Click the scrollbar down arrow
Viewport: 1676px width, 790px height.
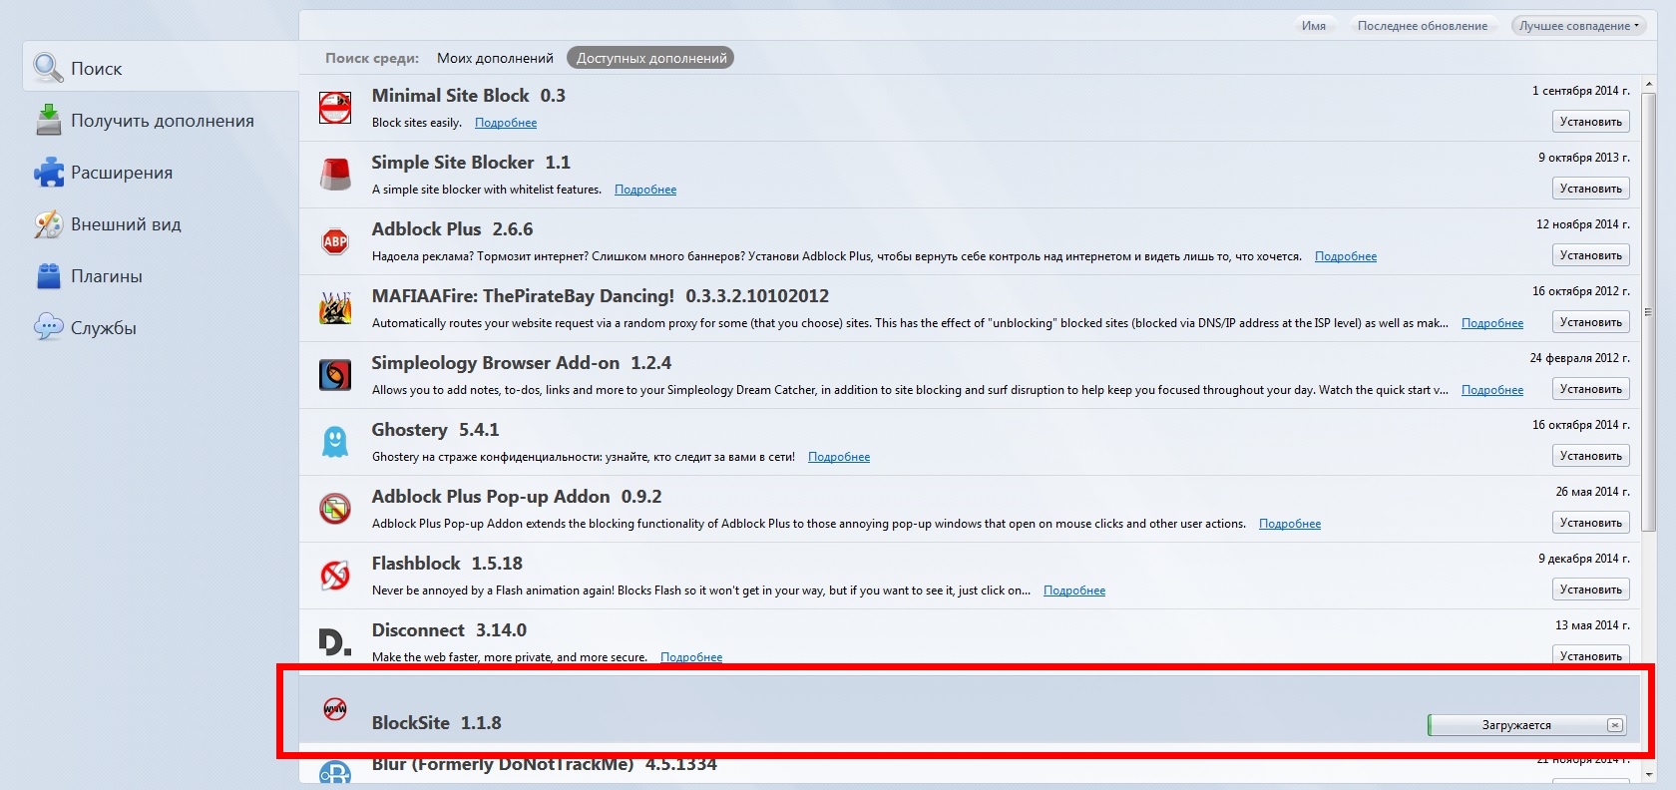(x=1647, y=775)
